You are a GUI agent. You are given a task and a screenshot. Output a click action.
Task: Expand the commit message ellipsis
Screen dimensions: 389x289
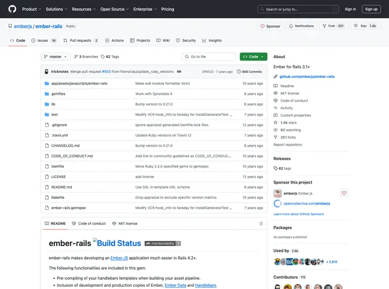pyautogui.click(x=179, y=72)
